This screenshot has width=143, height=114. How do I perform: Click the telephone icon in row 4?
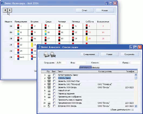49,84
